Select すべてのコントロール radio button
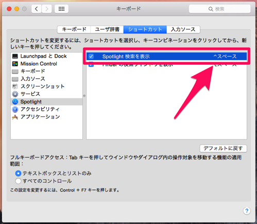257x224 pixels. pos(18,181)
